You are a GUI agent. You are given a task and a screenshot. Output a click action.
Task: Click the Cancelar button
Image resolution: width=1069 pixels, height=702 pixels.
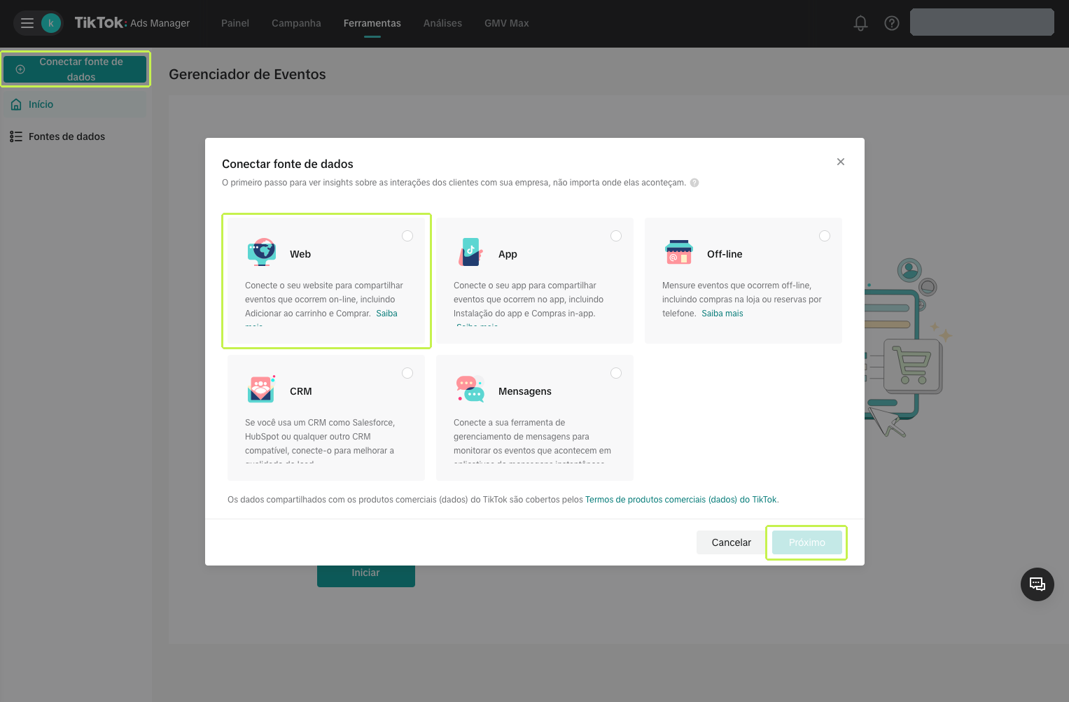coord(732,542)
